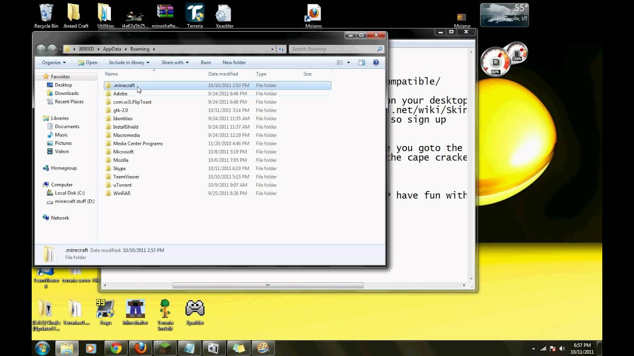Expand the Organize menu
Screen dimensions: 634x356
[x=53, y=62]
